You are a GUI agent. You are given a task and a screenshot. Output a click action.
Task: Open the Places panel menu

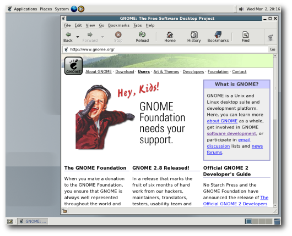click(46, 9)
